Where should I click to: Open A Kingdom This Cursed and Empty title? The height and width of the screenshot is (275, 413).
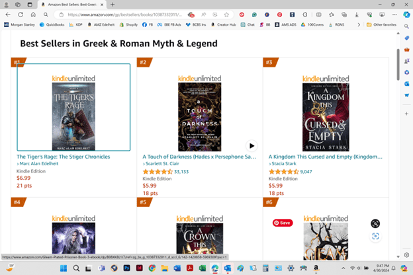(325, 157)
